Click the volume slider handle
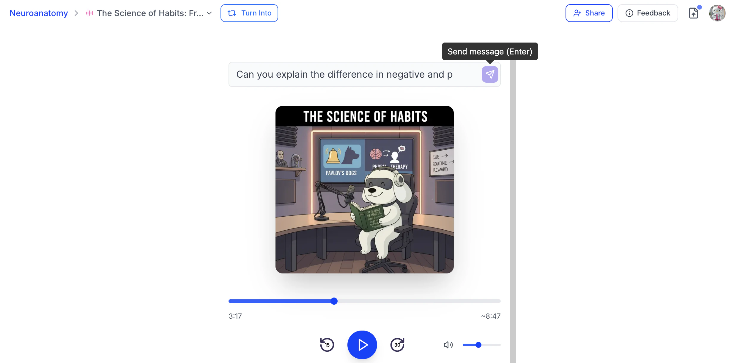Viewport: 737px width, 363px height. 478,345
